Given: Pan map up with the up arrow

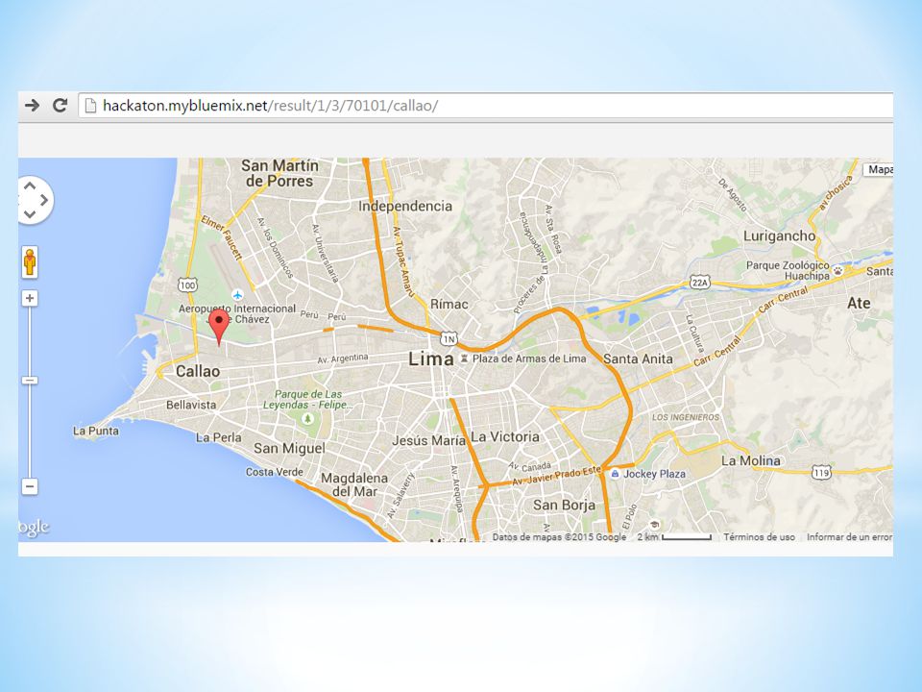Looking at the screenshot, I should click(x=30, y=185).
